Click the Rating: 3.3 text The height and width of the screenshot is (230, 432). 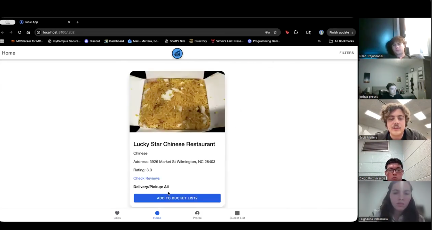142,170
